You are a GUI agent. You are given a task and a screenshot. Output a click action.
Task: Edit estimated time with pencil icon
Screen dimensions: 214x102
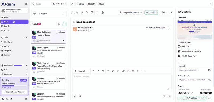[x=192, y=93]
